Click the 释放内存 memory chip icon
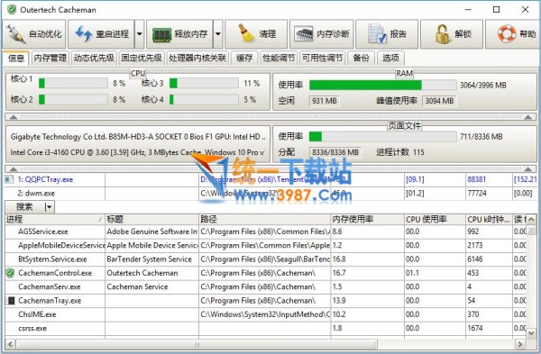This screenshot has width=541, height=354. tap(161, 34)
